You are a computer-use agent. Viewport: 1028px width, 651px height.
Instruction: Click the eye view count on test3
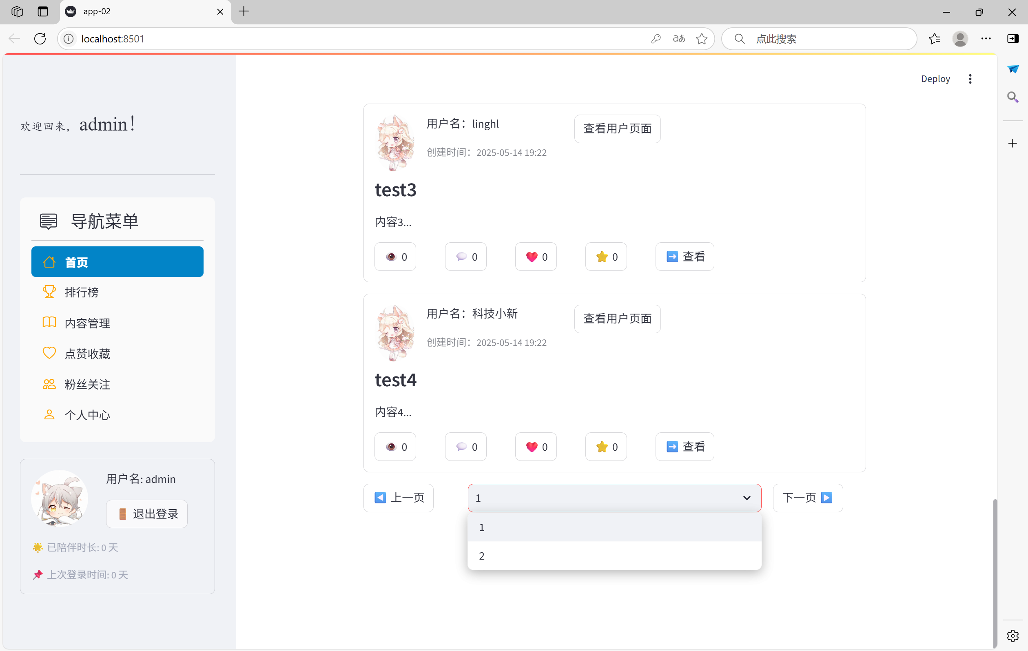coord(395,257)
